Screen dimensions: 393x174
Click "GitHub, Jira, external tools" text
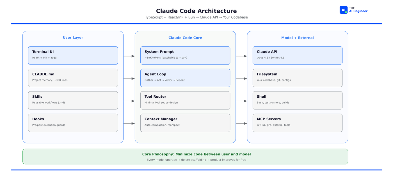click(x=273, y=125)
